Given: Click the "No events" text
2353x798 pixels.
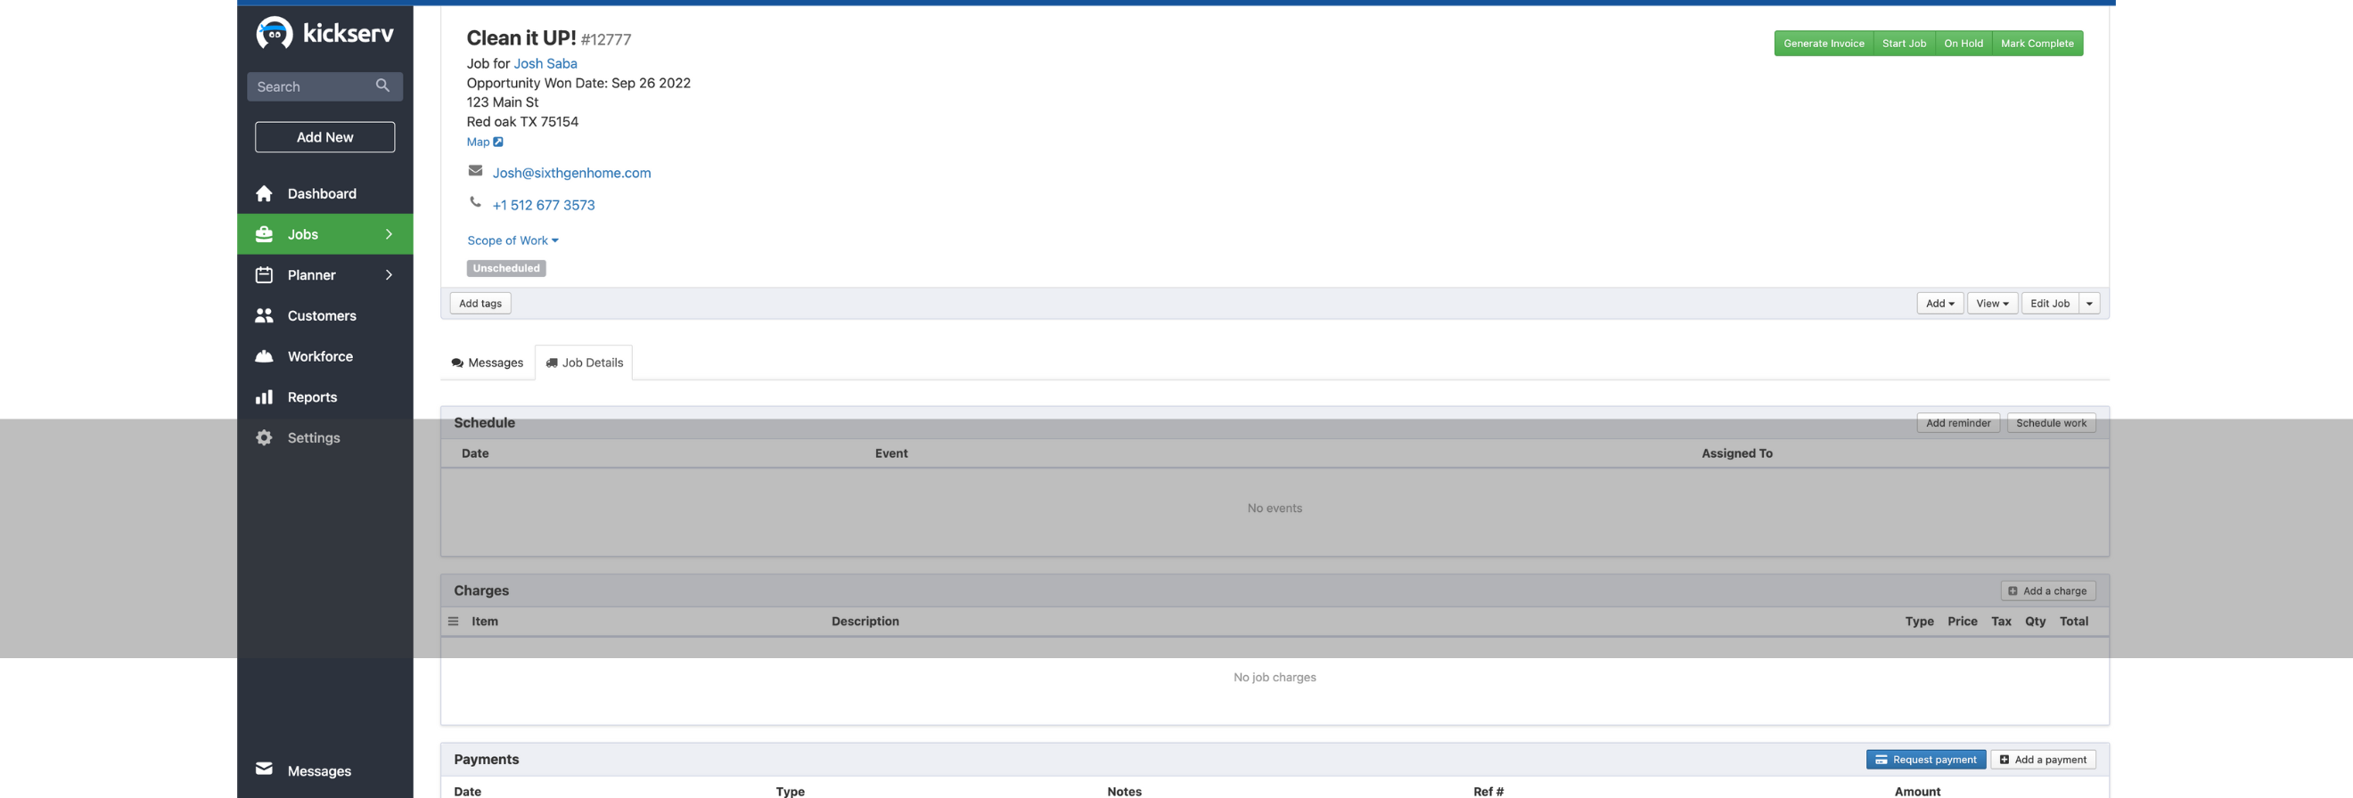Looking at the screenshot, I should point(1275,508).
